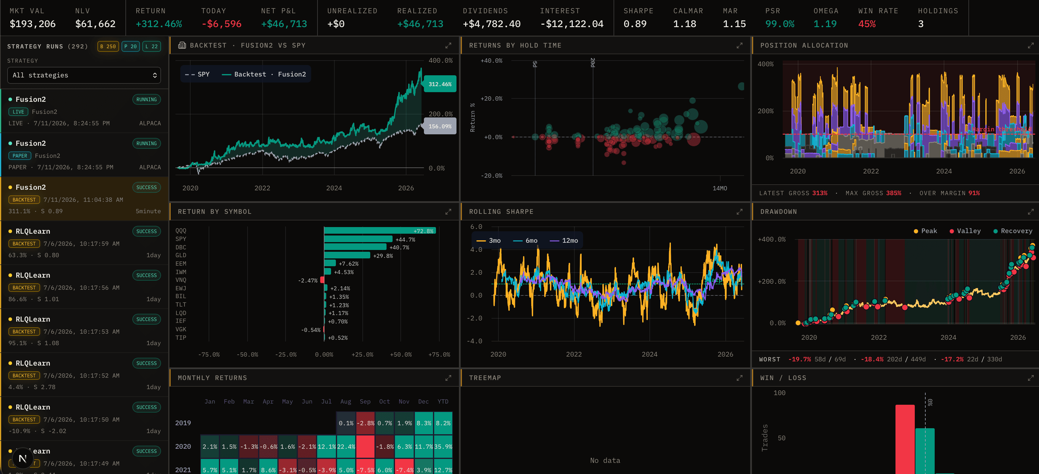Viewport: 1039px width, 474px height.
Task: Click the TODAY -$6,596 value
Action: click(x=221, y=24)
